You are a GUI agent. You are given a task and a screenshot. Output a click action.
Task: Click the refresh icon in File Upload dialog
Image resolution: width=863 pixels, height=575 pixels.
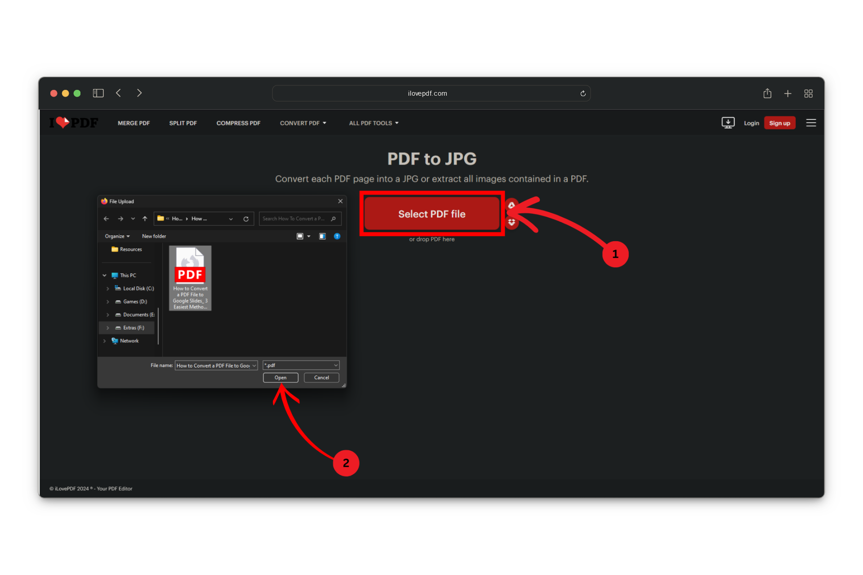[246, 219]
